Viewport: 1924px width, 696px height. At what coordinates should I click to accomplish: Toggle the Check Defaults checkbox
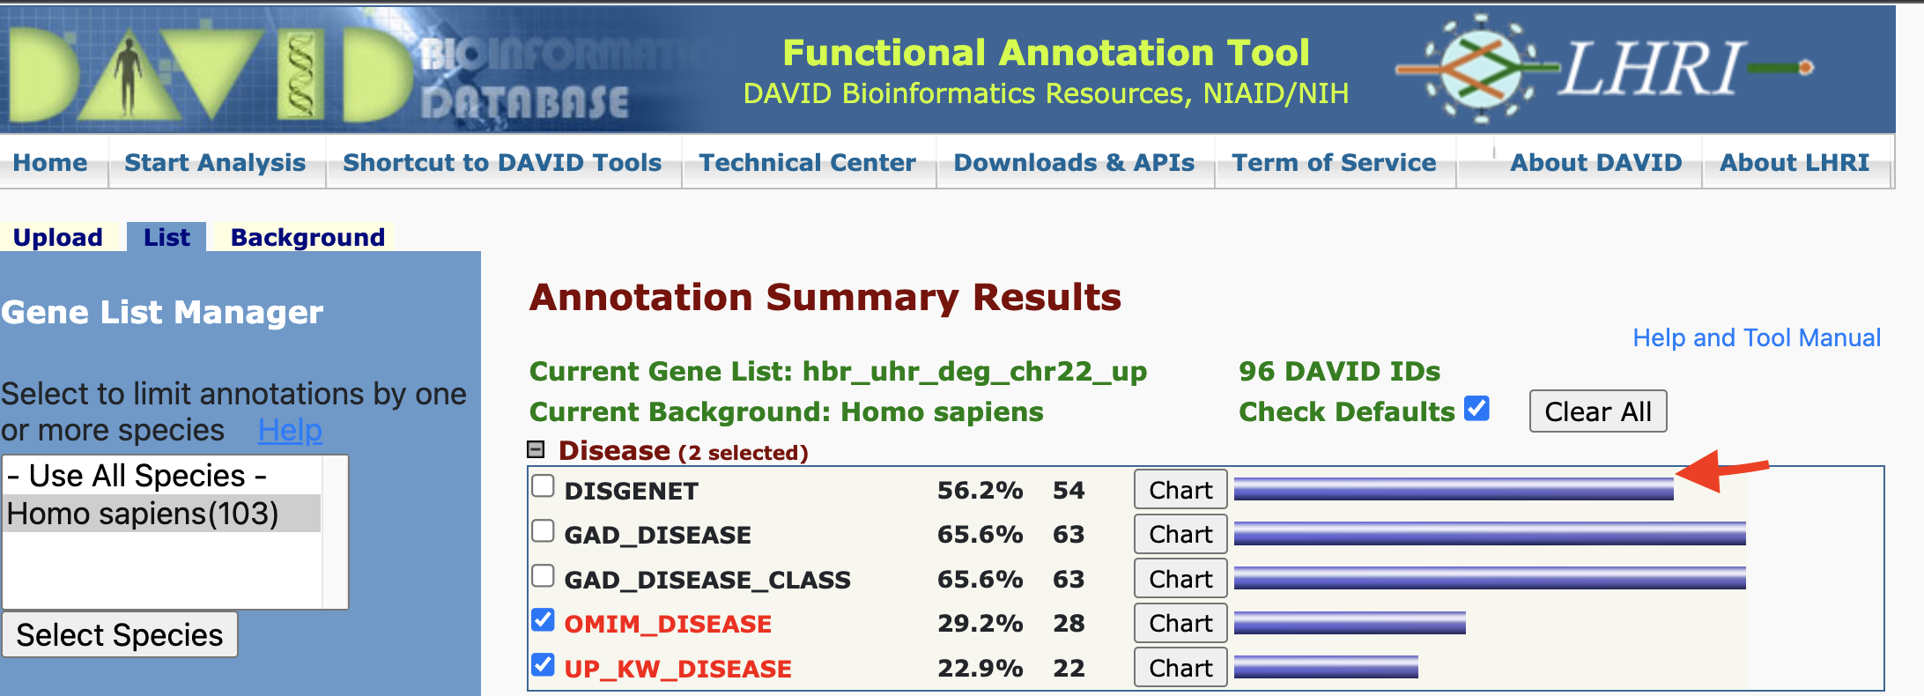coord(1476,409)
